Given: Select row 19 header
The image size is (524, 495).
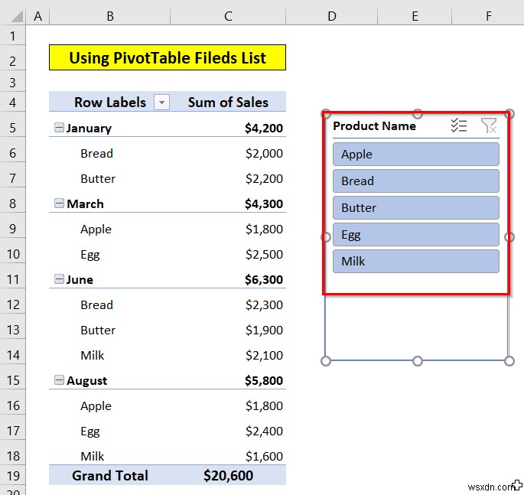Looking at the screenshot, I should pyautogui.click(x=13, y=476).
